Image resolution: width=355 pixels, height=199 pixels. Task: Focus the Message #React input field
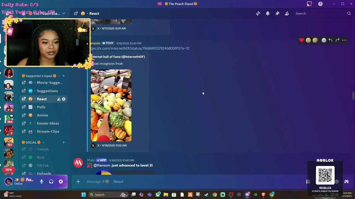(x=189, y=182)
